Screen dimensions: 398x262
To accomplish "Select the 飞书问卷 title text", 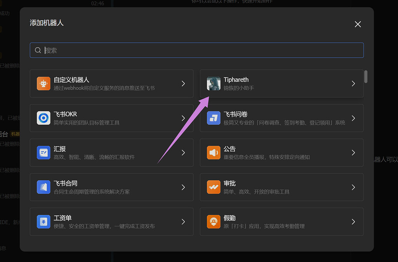I will [236, 114].
